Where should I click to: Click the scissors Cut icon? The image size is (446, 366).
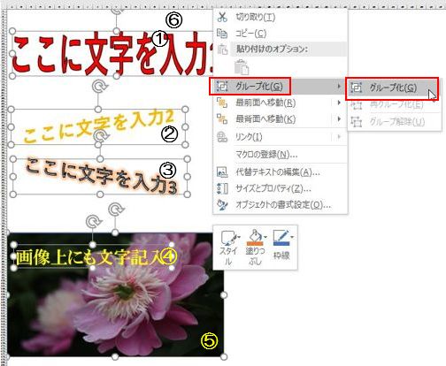[222, 17]
